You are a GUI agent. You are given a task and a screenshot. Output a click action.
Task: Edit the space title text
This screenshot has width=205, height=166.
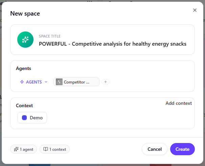[112, 44]
